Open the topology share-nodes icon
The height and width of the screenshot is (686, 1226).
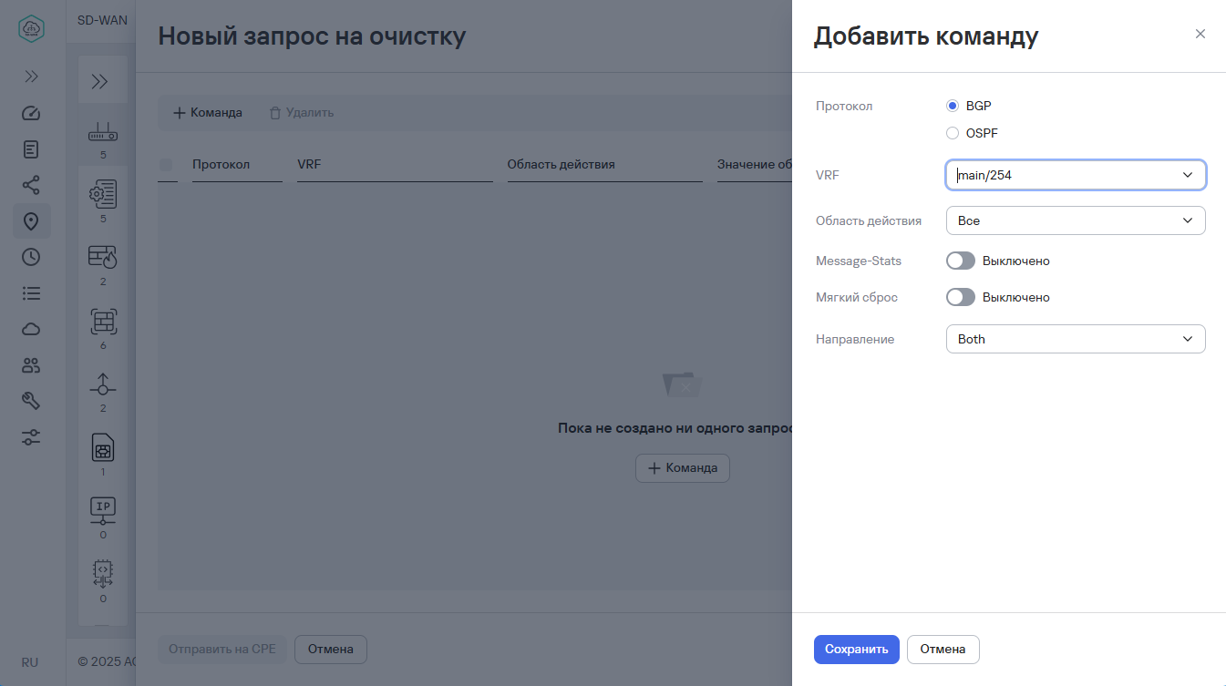pos(32,185)
